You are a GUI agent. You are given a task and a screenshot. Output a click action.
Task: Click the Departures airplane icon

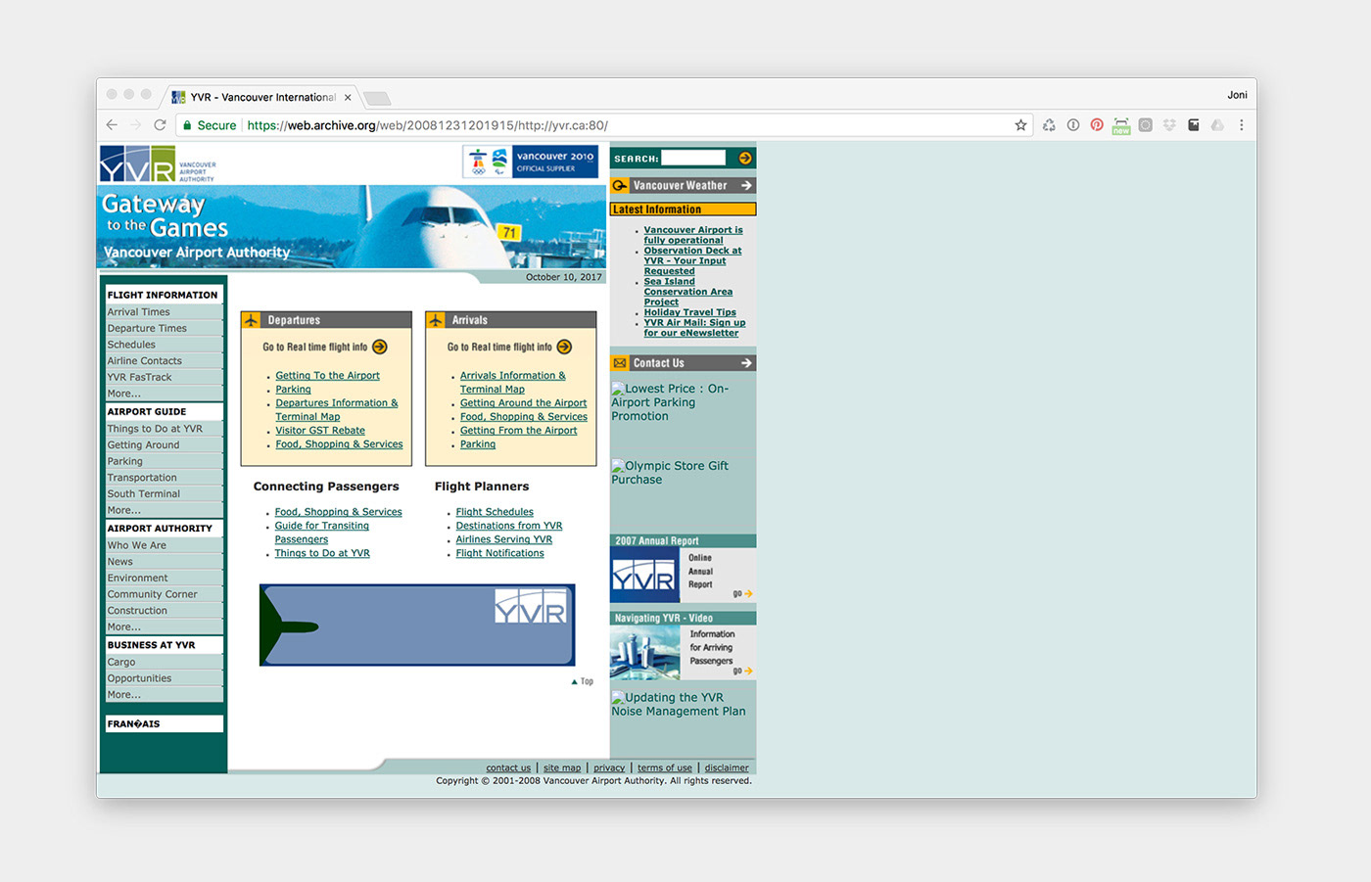coord(251,320)
